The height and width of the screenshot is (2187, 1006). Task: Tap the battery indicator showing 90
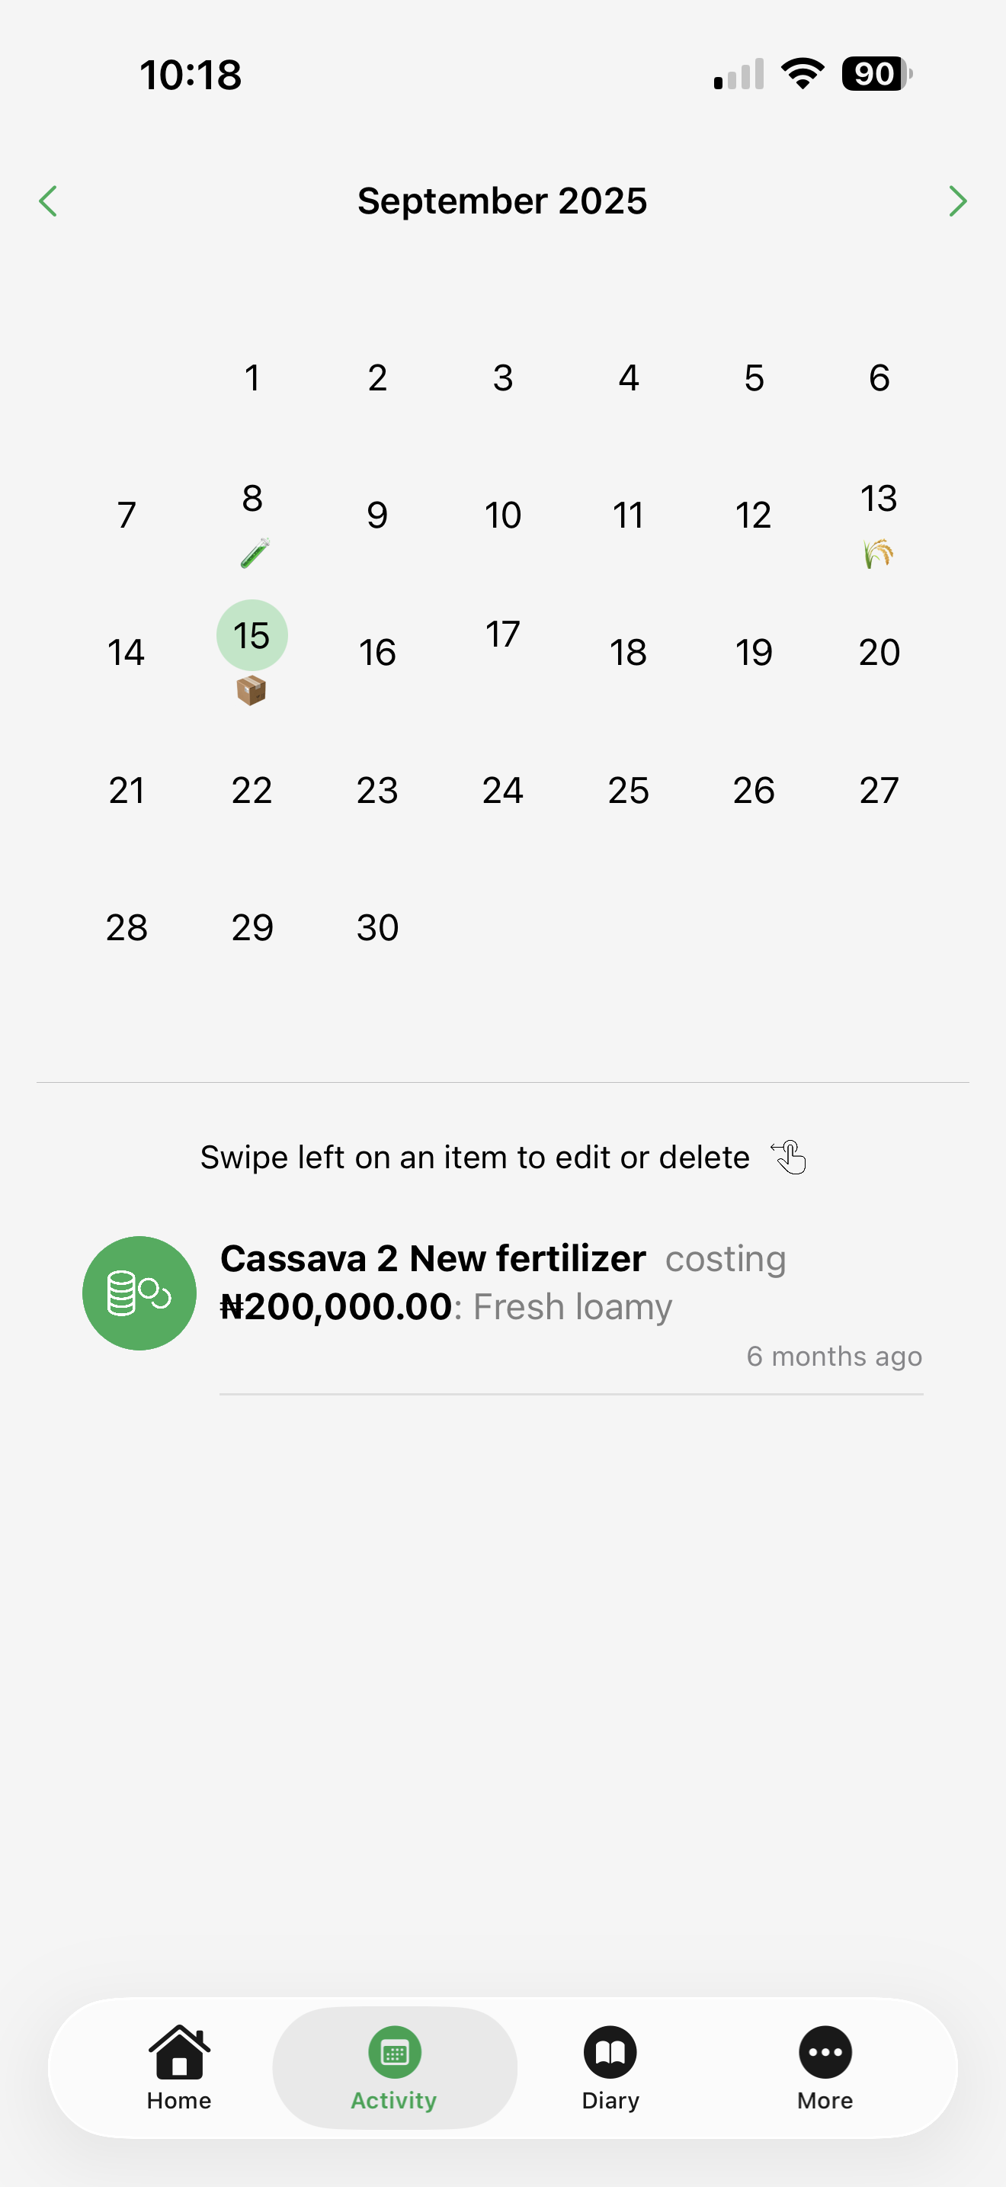[876, 74]
